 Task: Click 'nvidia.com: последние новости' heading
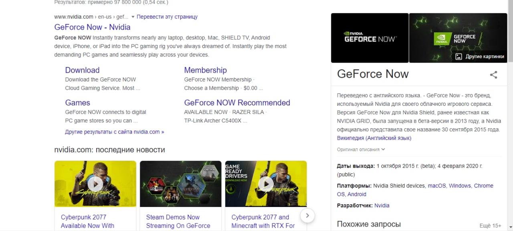(x=109, y=150)
